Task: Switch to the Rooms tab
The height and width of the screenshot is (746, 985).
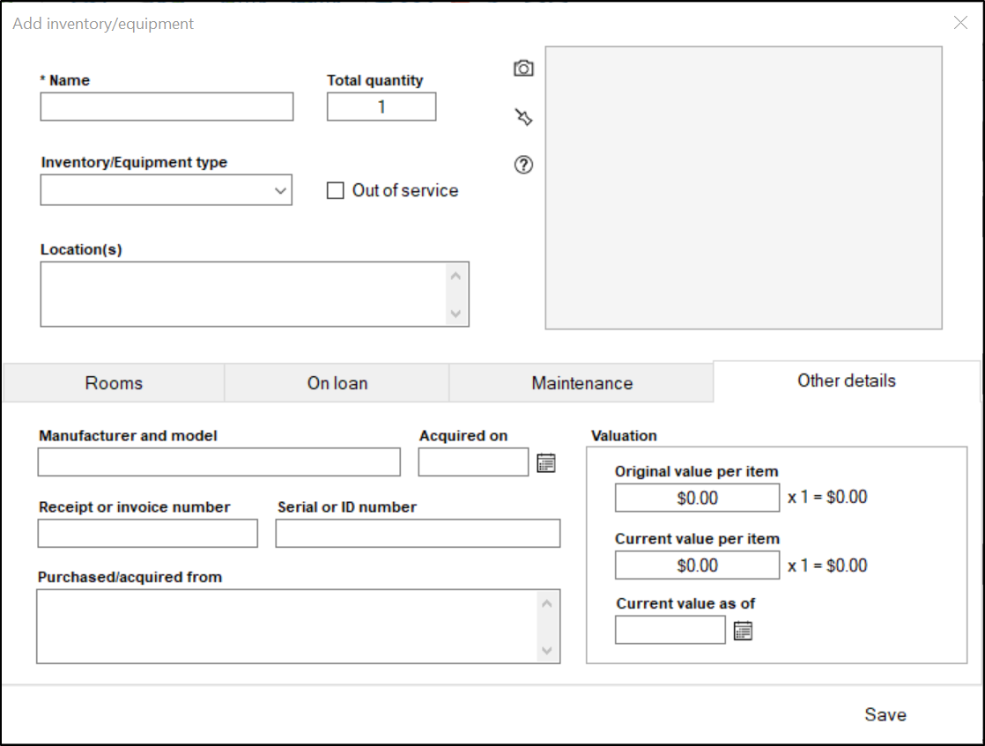Action: (x=114, y=383)
